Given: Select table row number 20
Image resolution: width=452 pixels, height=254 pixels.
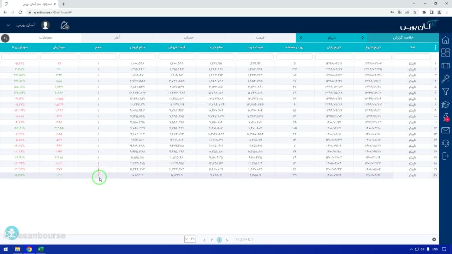Looking at the screenshot, I should point(219,175).
